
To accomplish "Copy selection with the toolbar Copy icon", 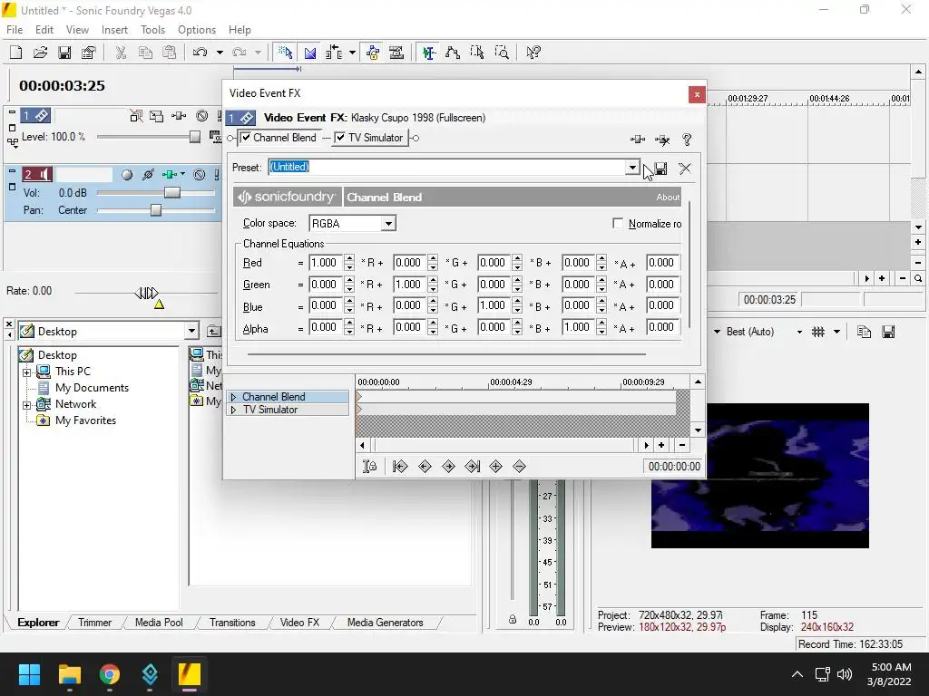I will [145, 53].
